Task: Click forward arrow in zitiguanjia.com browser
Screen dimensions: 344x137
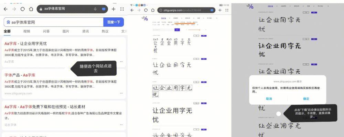Action: [x=139, y=10]
